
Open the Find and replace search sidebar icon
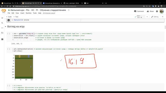click(2, 23)
